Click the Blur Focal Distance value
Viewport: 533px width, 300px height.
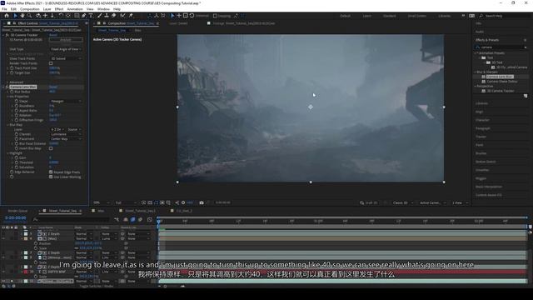click(x=53, y=144)
